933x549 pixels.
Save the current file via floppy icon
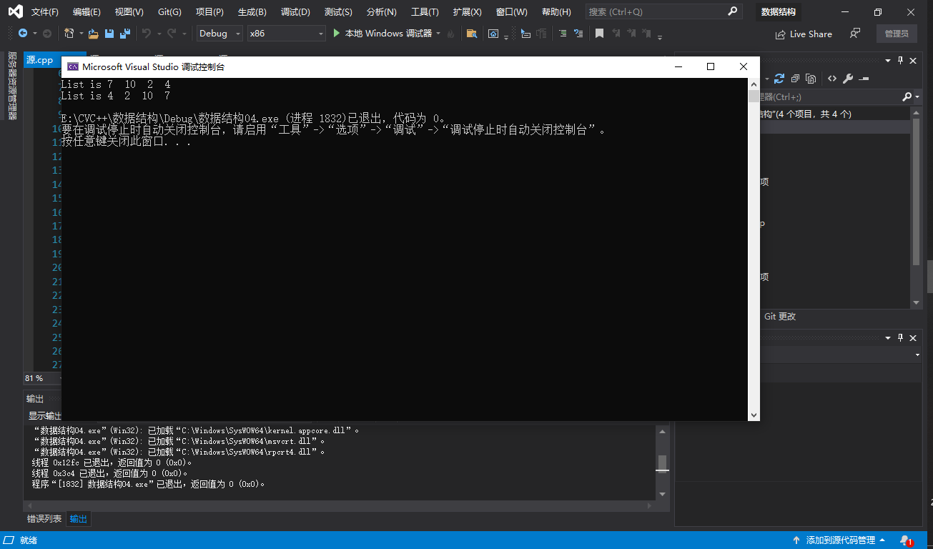(109, 34)
